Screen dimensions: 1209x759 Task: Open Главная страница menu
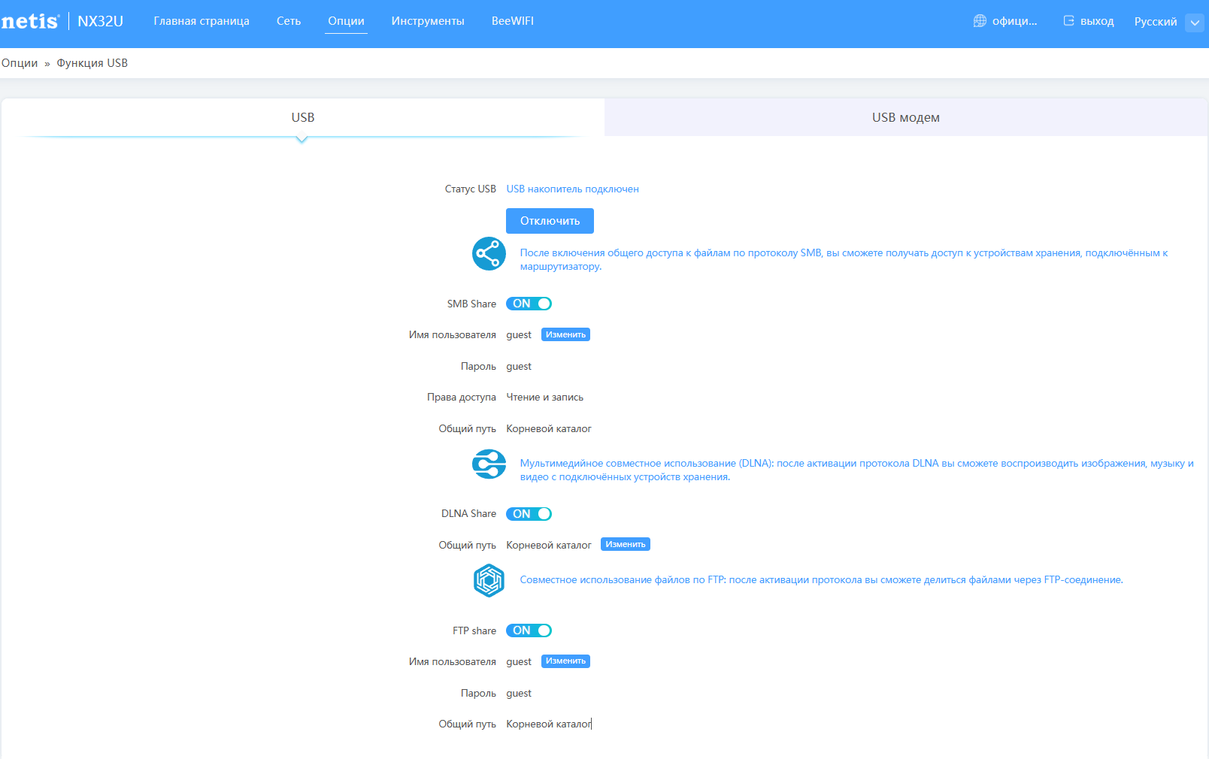coord(201,21)
